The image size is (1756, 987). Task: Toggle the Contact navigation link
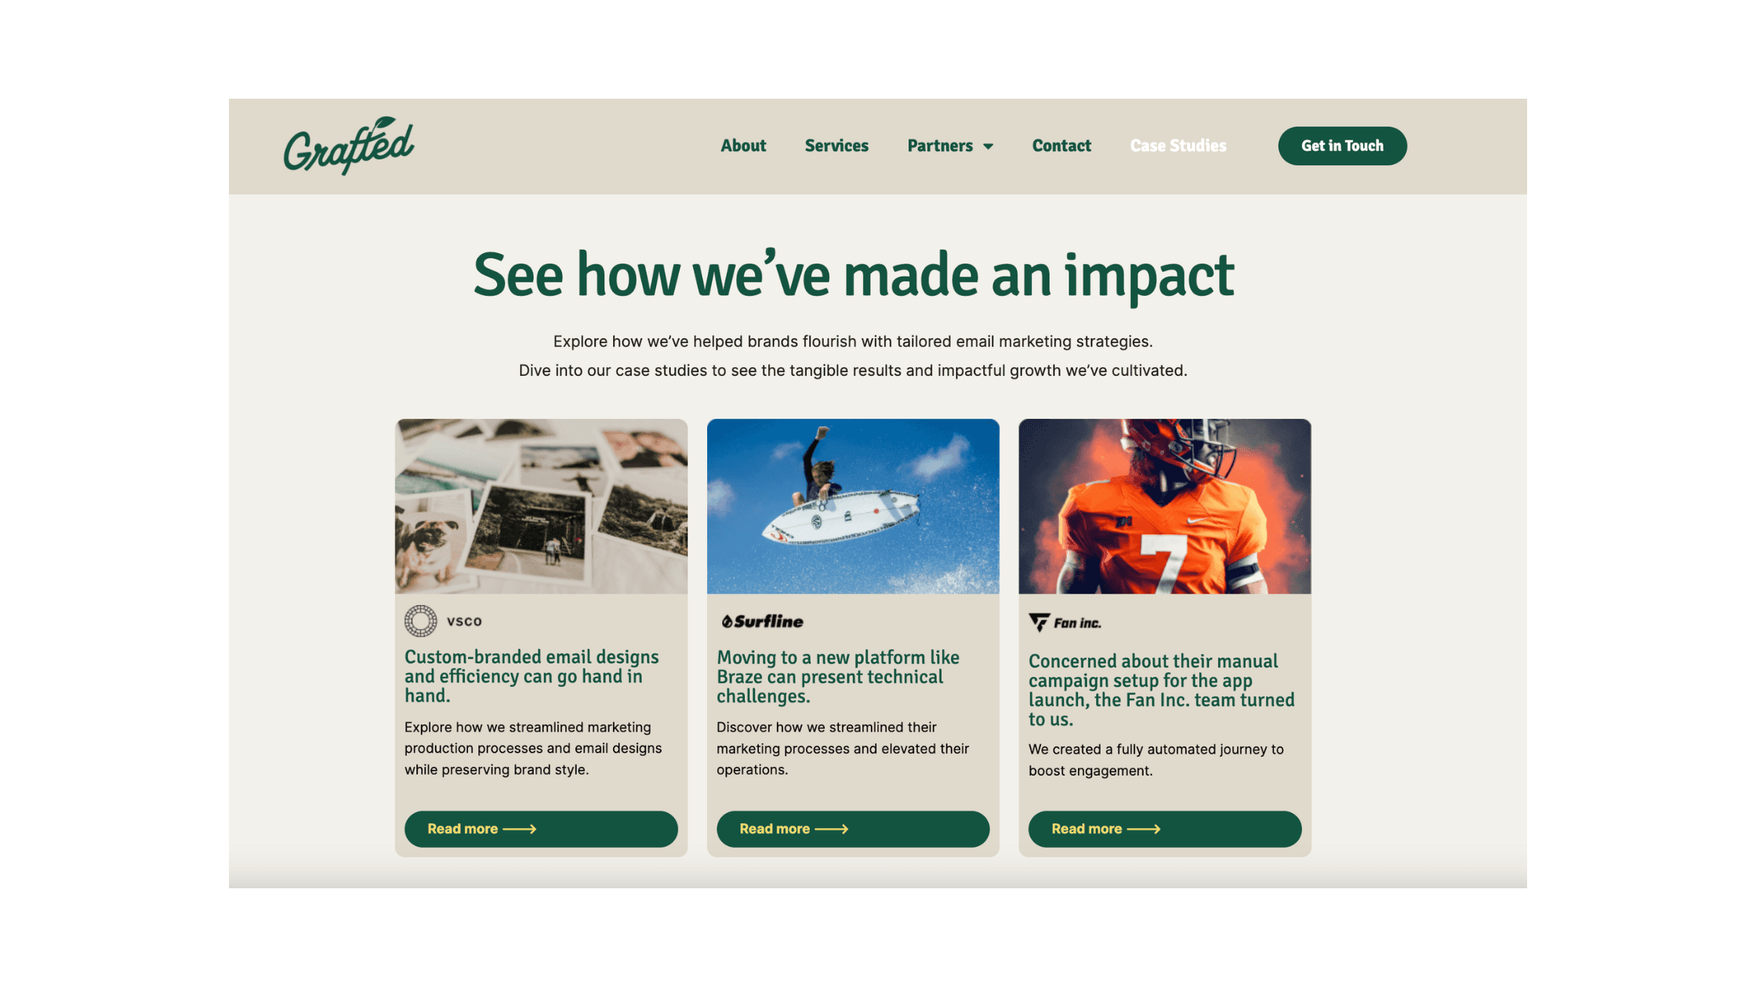(x=1061, y=145)
